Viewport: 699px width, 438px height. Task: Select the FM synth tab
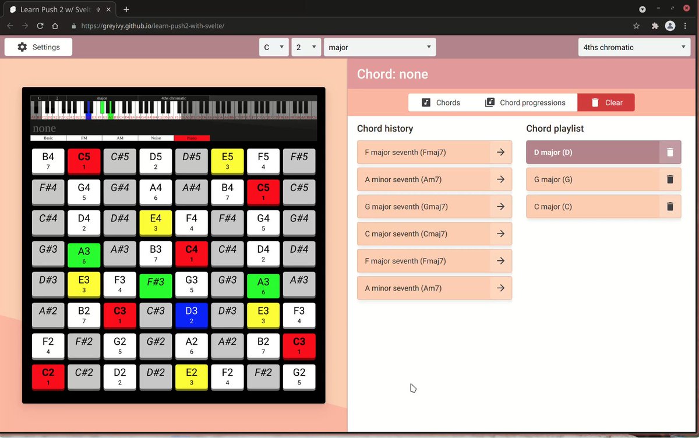point(84,138)
